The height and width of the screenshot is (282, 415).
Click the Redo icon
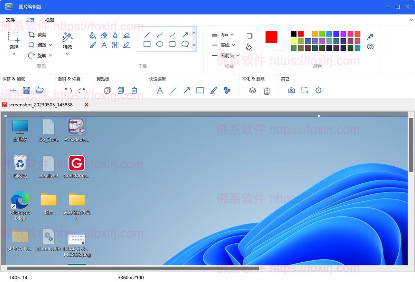coord(82,90)
